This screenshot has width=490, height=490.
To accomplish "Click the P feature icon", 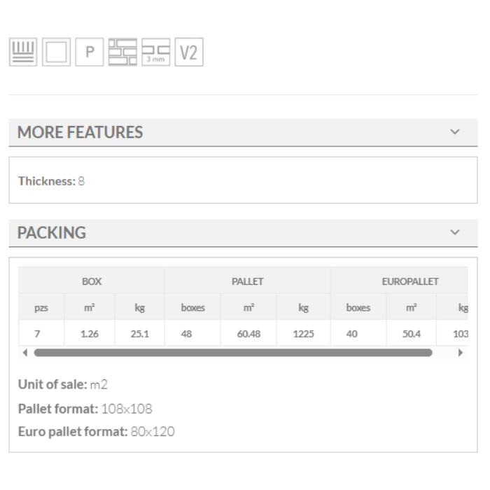I will [x=90, y=52].
